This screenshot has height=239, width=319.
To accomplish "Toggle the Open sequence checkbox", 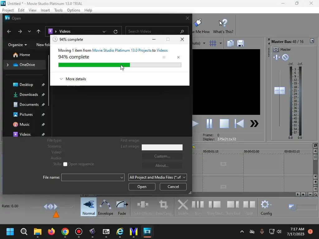I will [x=65, y=164].
